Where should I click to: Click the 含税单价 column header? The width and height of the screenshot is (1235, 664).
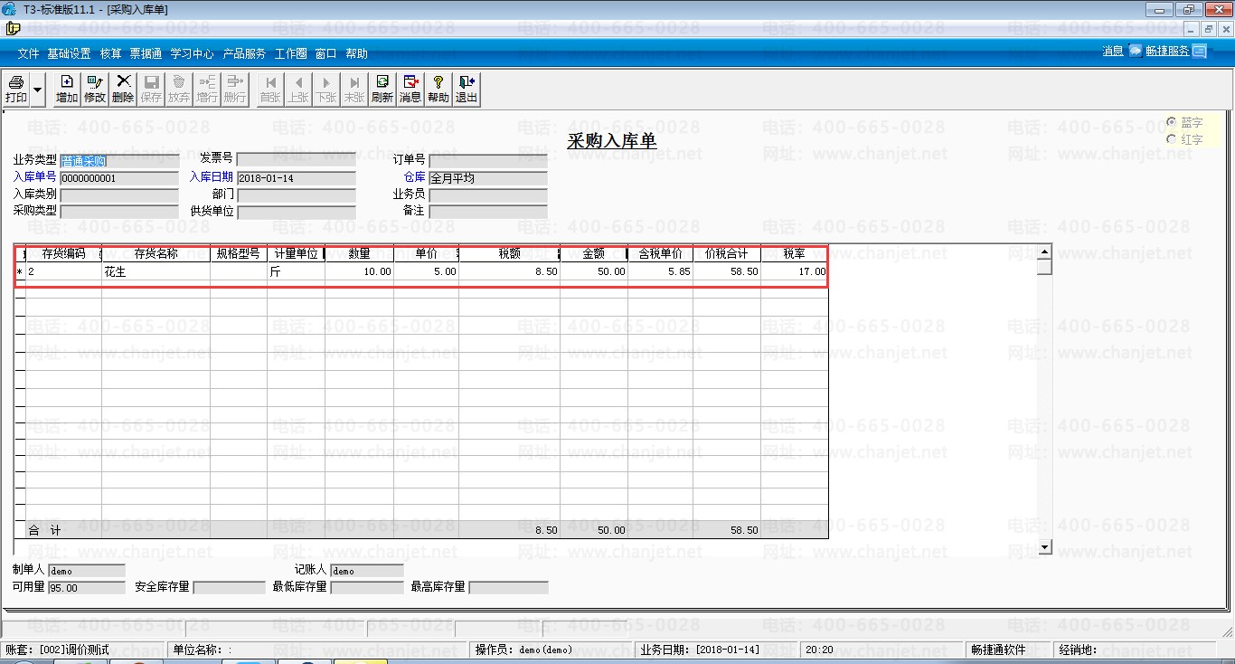coord(660,254)
